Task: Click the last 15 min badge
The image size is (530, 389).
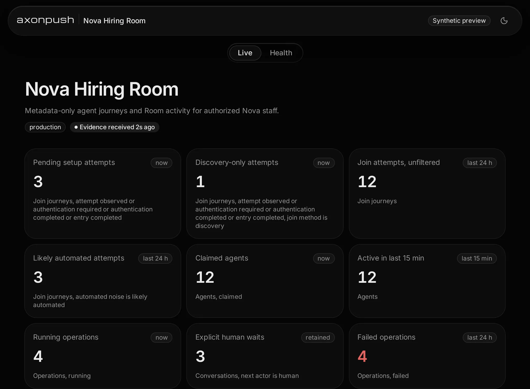Action: pos(477,258)
